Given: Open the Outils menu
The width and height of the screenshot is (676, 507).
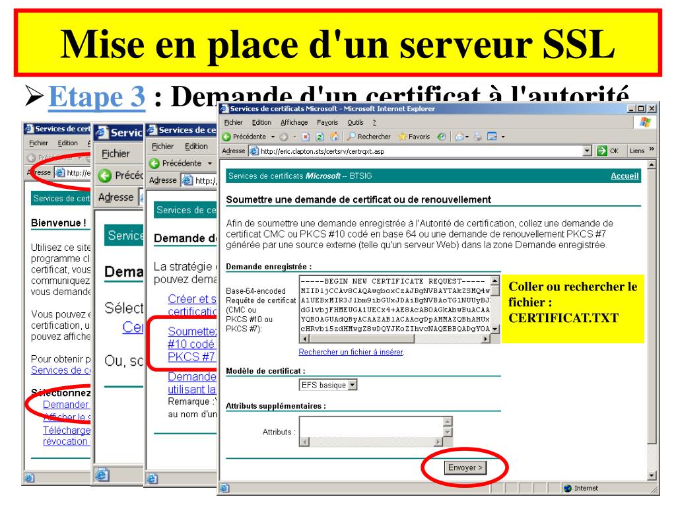Looking at the screenshot, I should tap(355, 122).
